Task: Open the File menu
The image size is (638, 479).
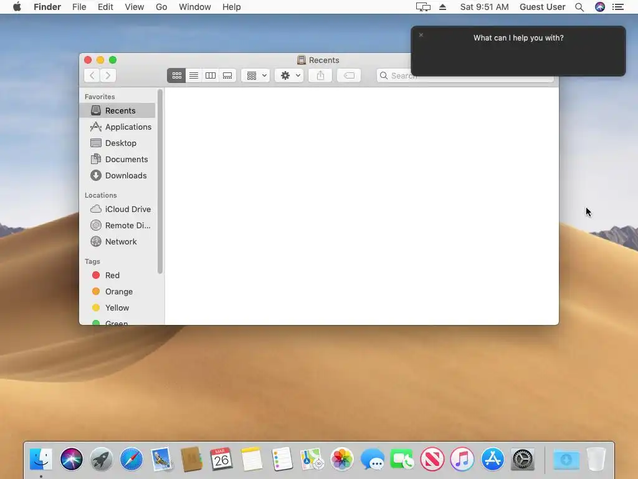Action: pyautogui.click(x=79, y=7)
